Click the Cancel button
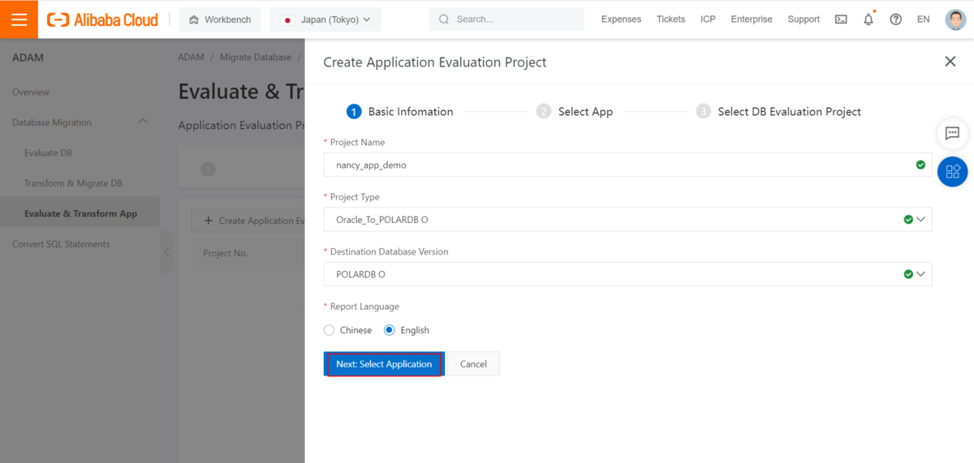Image resolution: width=974 pixels, height=463 pixels. tap(473, 364)
